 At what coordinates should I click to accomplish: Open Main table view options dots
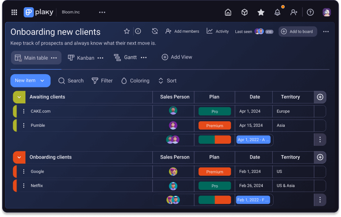54,58
